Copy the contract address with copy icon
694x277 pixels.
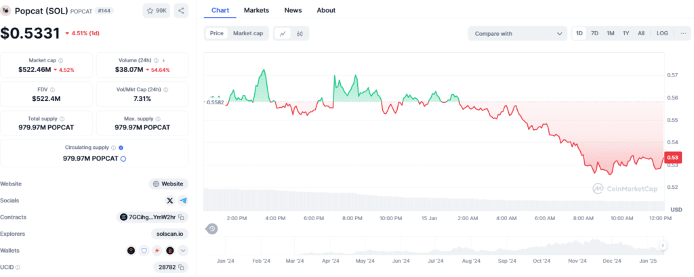tap(182, 217)
